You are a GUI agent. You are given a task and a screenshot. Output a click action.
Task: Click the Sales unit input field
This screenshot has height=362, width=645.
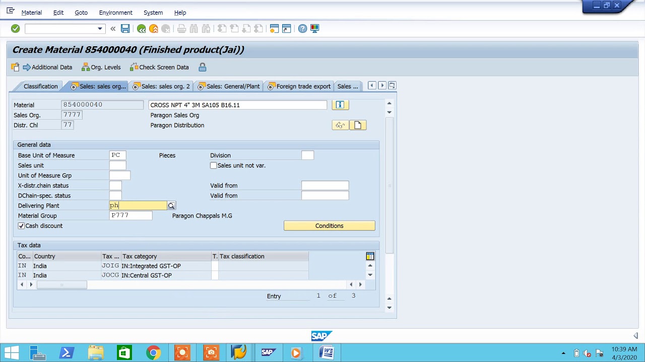pos(117,165)
